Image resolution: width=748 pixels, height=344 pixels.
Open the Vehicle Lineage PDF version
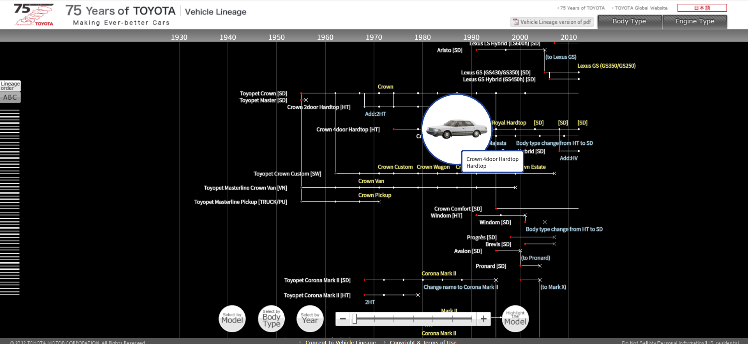552,22
